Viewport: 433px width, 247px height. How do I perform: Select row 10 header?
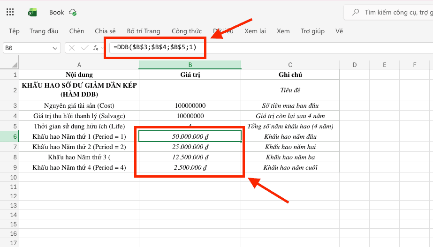click(9, 177)
